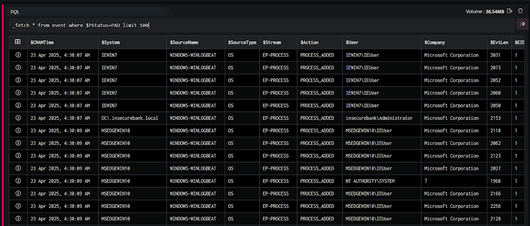530x226 pixels.
Task: Click the trash delete query icon
Action: coord(521,11)
